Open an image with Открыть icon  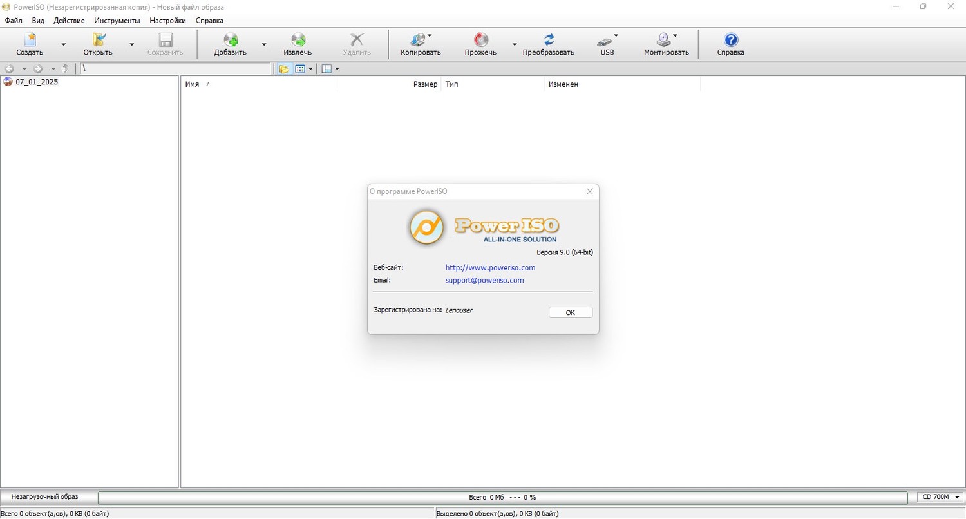pos(98,44)
